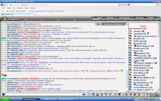Open the Персонаж menu

click(x=140, y=18)
